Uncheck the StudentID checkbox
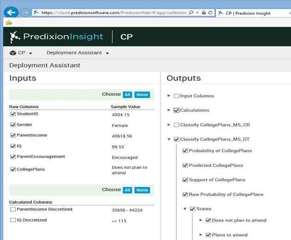Screen dimensions: 291x240 tap(13, 114)
